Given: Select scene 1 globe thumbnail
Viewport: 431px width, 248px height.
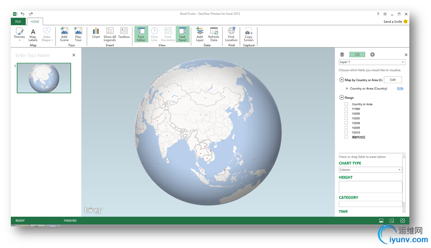Looking at the screenshot, I should (44, 78).
